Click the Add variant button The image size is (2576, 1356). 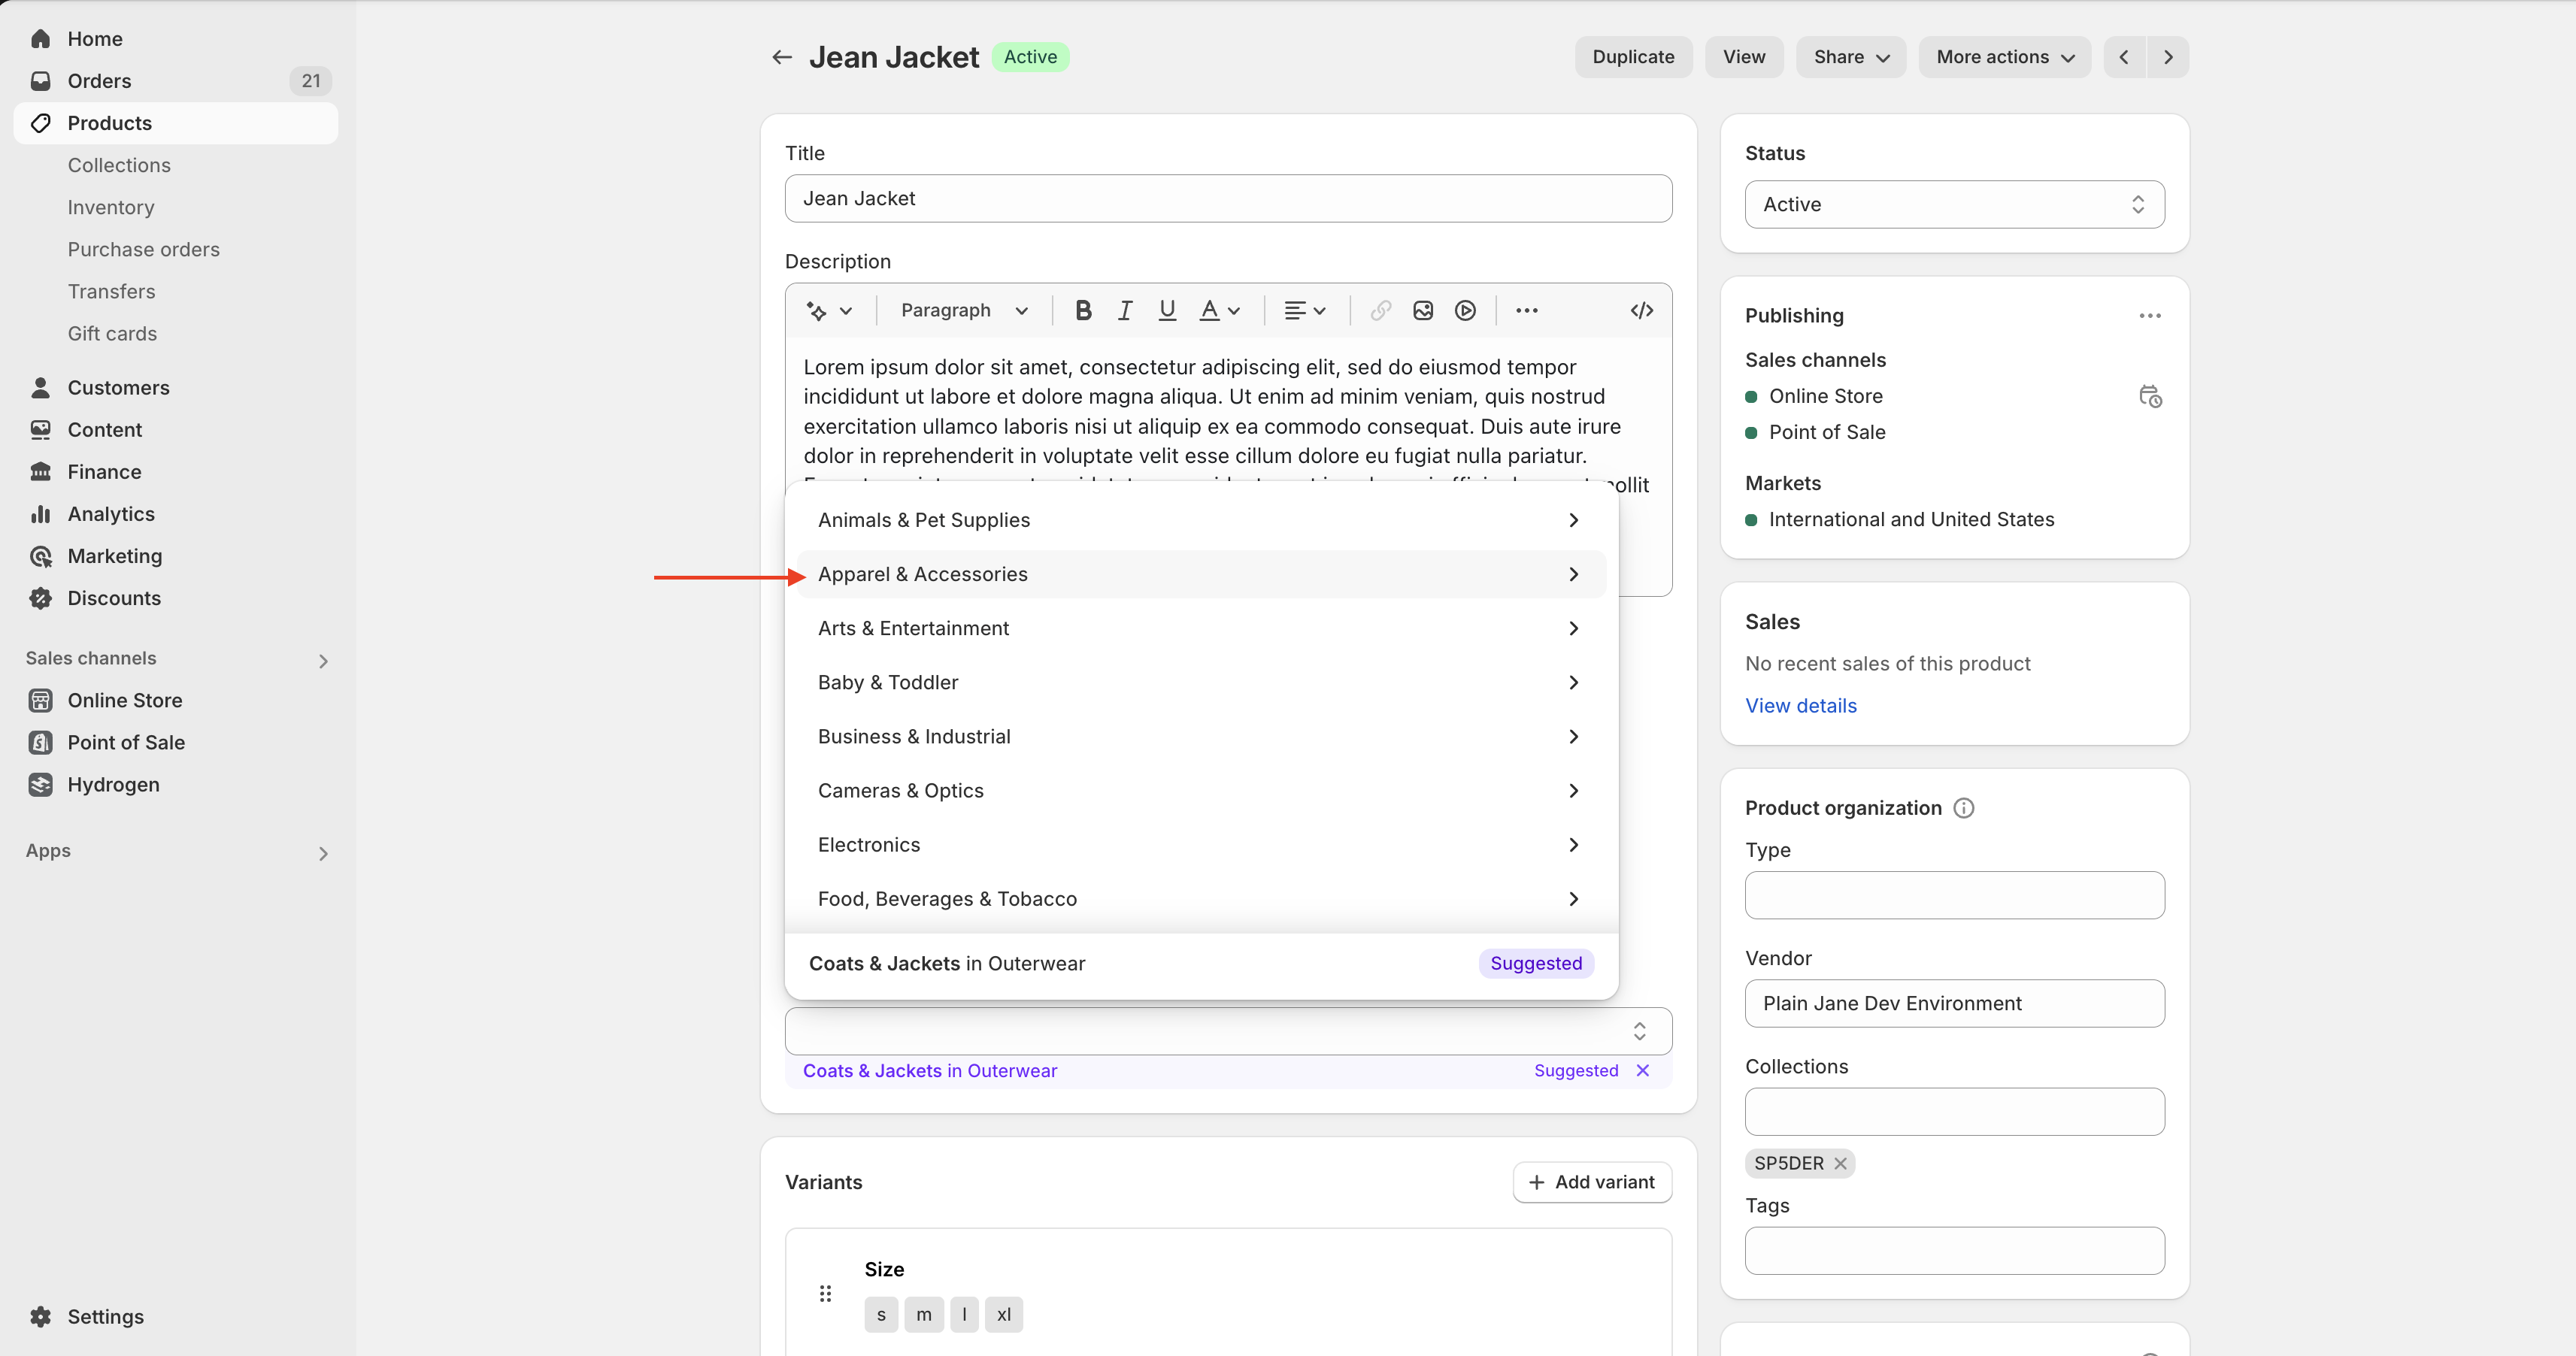click(x=1592, y=1182)
